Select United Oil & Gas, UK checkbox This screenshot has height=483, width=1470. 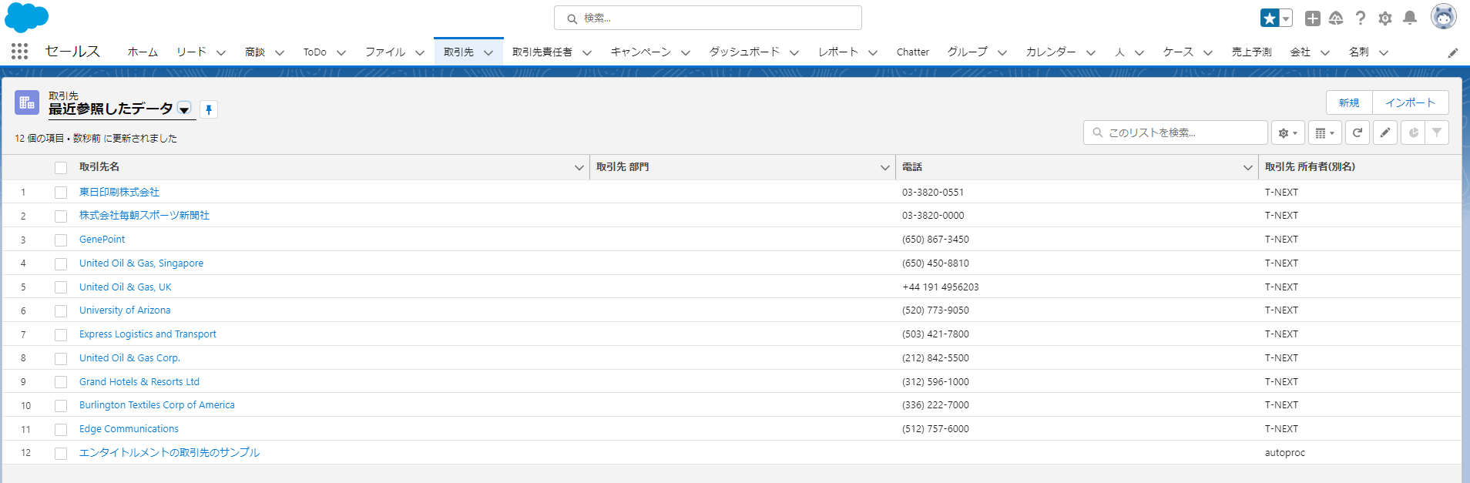pos(61,287)
